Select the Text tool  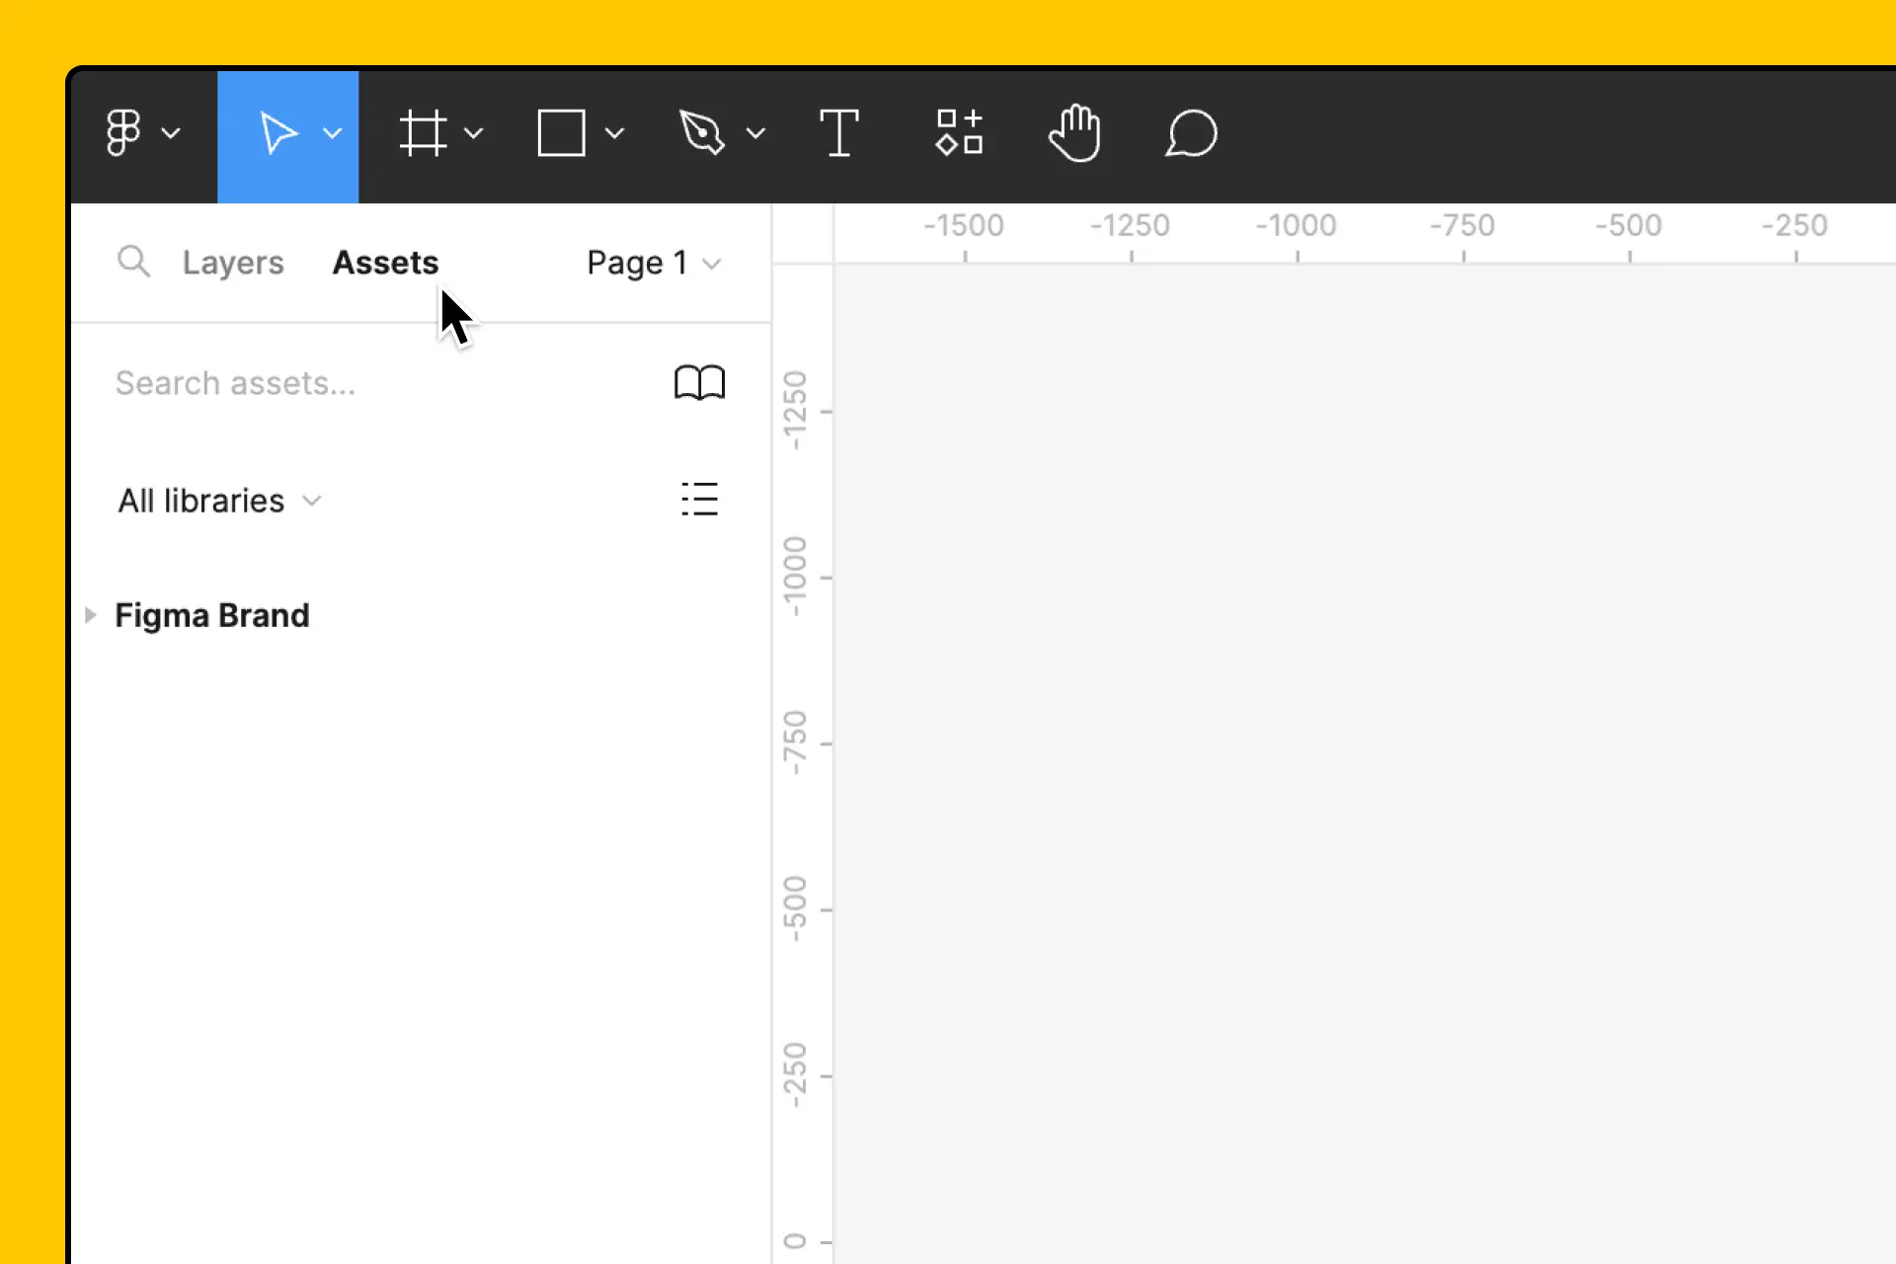[x=840, y=131]
